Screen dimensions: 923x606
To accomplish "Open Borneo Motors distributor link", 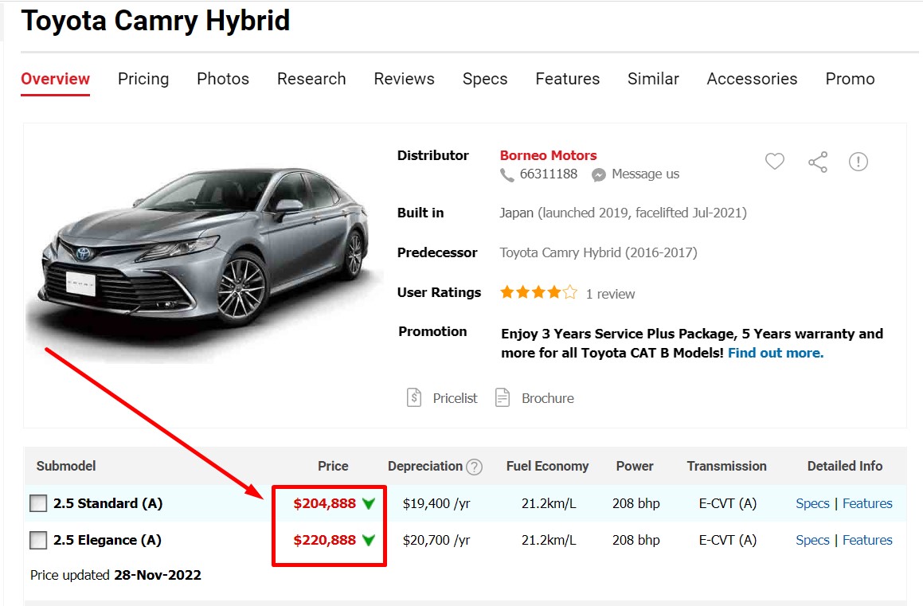I will point(548,155).
